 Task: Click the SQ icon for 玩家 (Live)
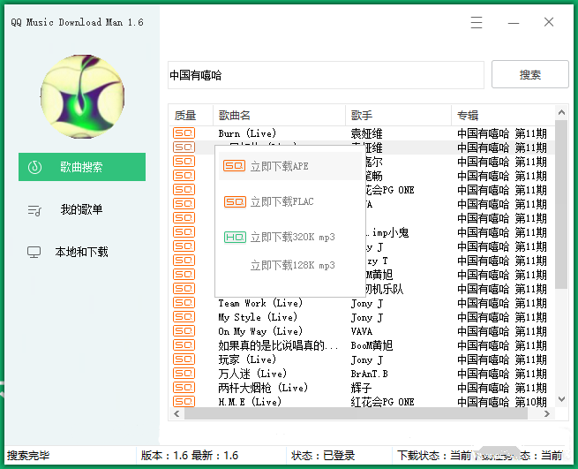coord(184,359)
